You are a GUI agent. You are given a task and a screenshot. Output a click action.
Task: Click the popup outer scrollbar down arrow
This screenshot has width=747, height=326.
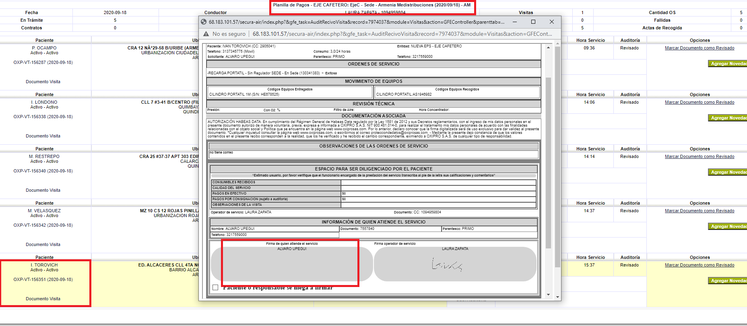557,297
